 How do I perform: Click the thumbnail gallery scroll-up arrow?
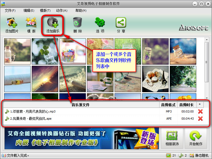click(207, 40)
